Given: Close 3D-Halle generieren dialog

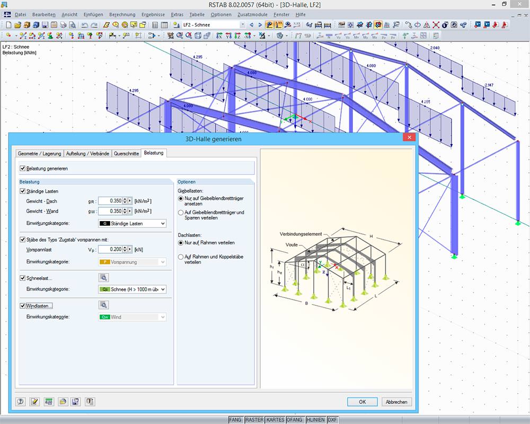Looking at the screenshot, I should [409, 137].
